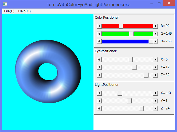Image resolution: width=177 pixels, height=132 pixels.
Task: Maximize the application window
Action: (x=159, y=3)
